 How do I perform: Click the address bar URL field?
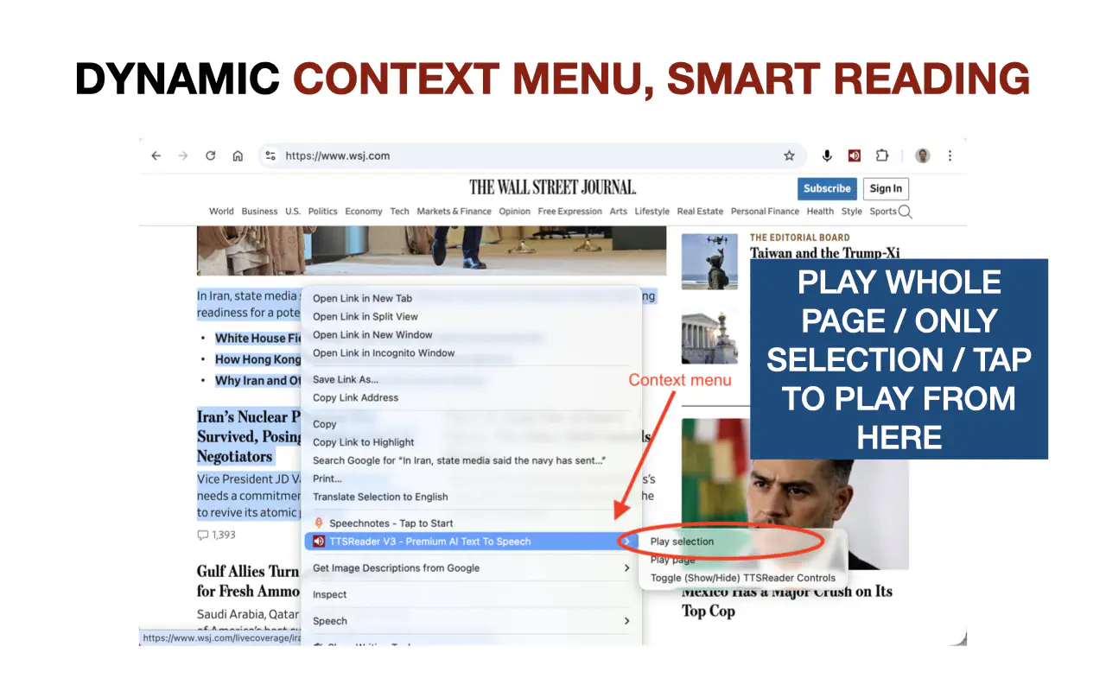coord(363,155)
